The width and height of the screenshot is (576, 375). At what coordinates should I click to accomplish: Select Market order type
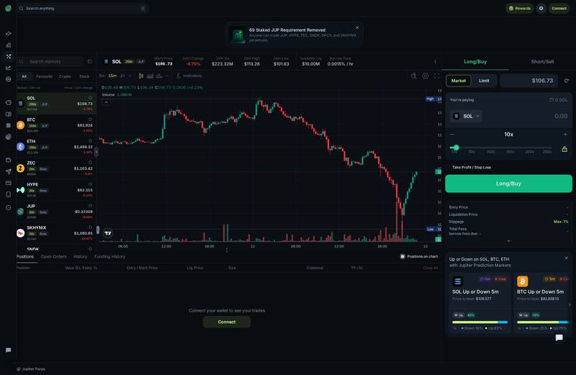click(459, 81)
